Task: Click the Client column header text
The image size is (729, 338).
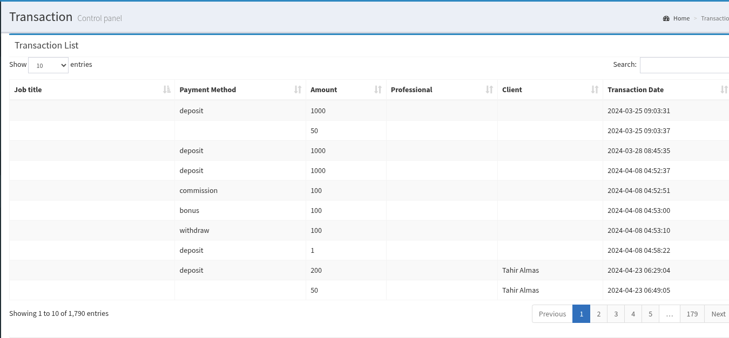Action: point(512,89)
